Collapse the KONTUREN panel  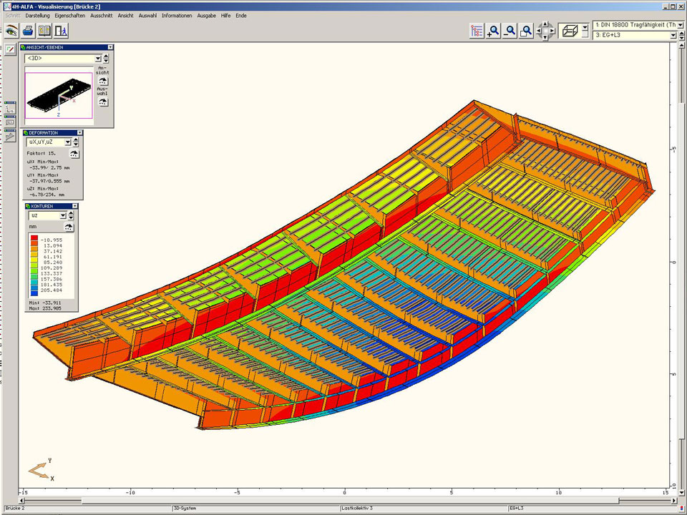75,206
